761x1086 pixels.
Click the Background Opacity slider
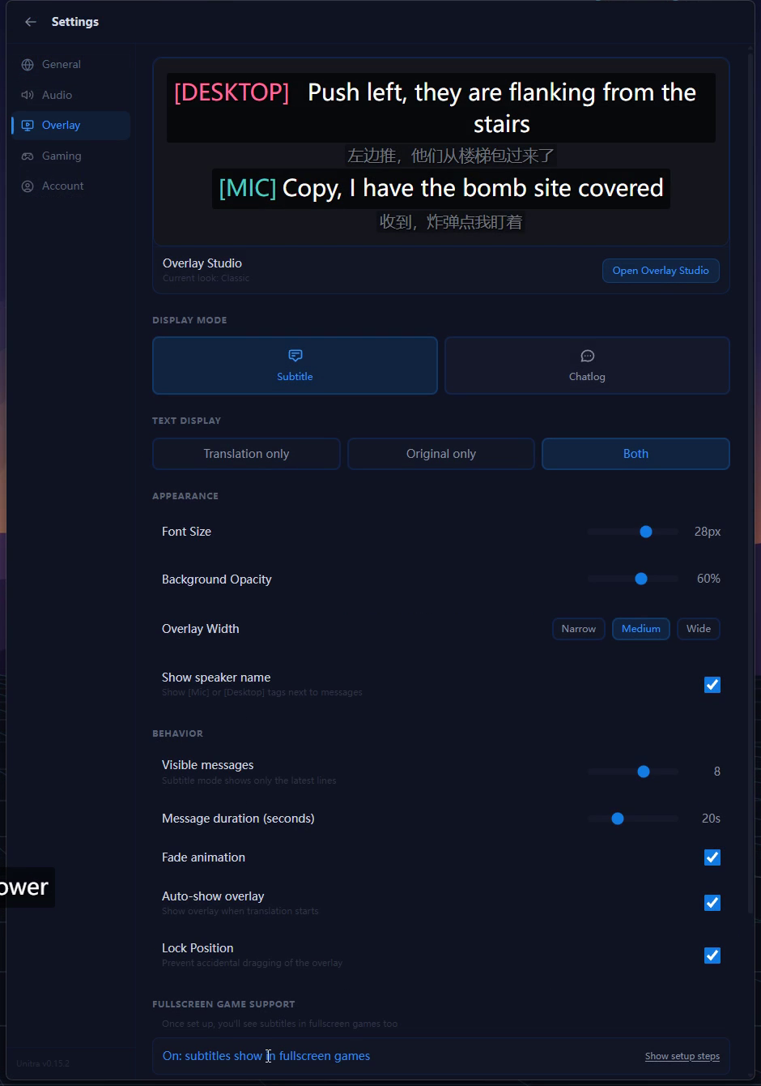point(633,579)
